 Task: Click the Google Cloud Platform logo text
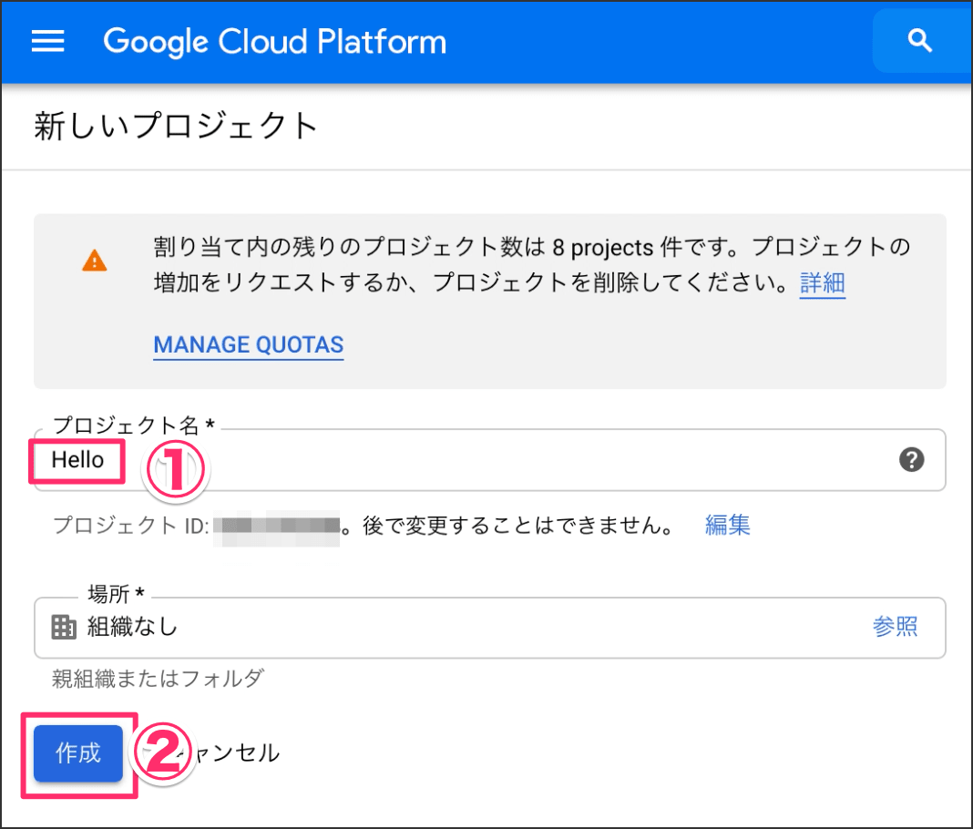click(x=275, y=42)
